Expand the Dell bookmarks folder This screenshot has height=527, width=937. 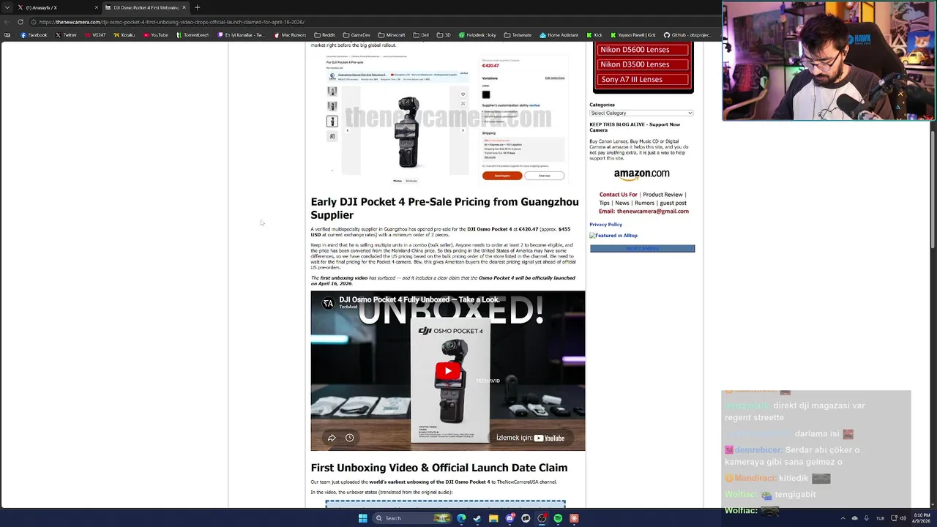(422, 35)
